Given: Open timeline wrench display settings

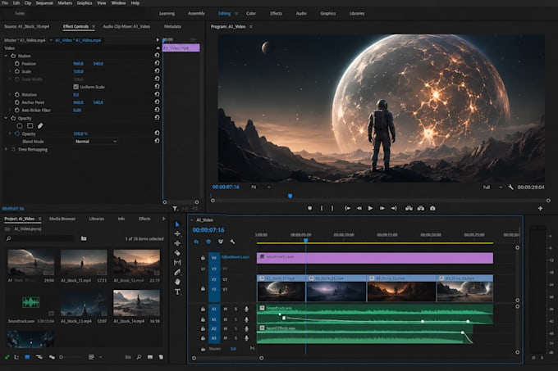Looking at the screenshot, I should click(232, 242).
